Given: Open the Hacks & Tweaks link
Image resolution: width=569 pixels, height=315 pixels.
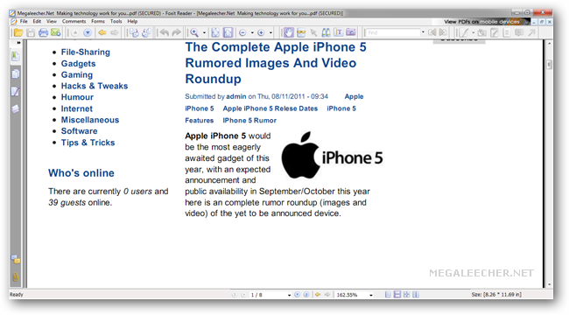Looking at the screenshot, I should (95, 86).
